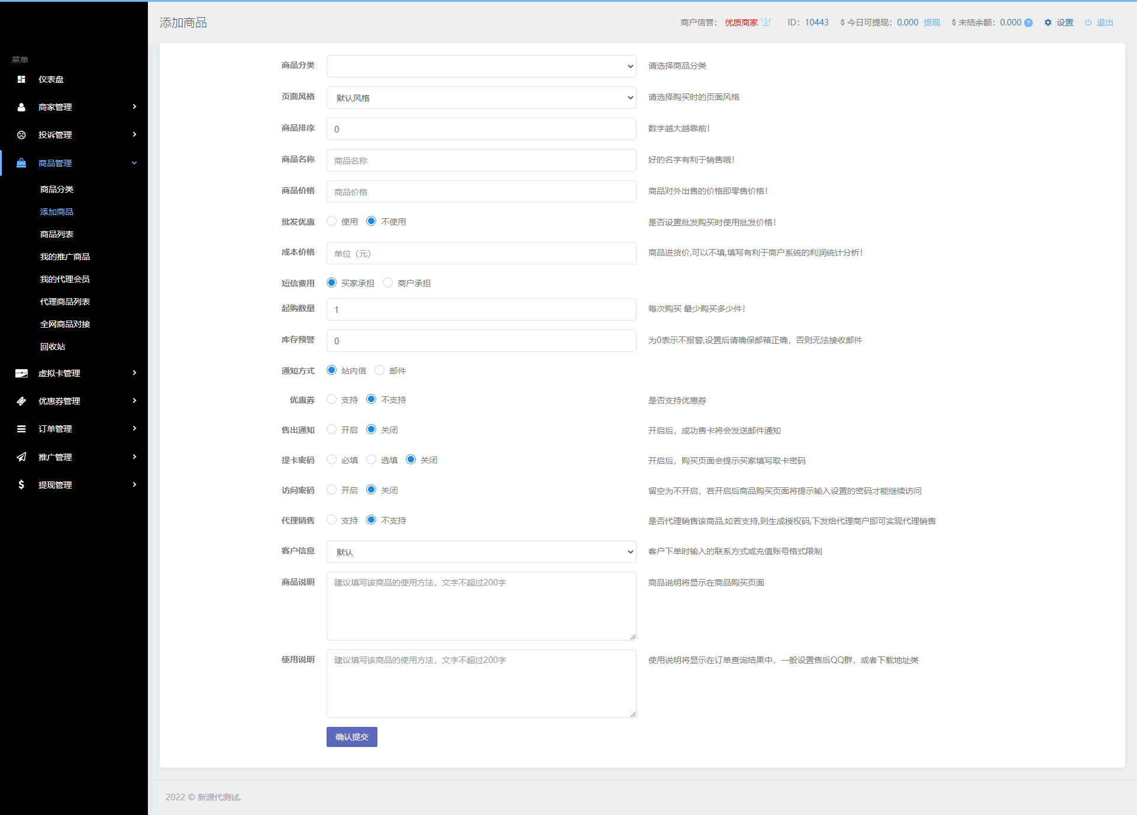This screenshot has height=815, width=1137.
Task: Click the merchant management person icon
Action: (21, 107)
